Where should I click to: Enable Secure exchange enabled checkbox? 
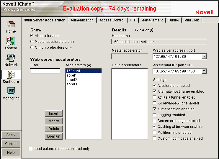(154, 121)
